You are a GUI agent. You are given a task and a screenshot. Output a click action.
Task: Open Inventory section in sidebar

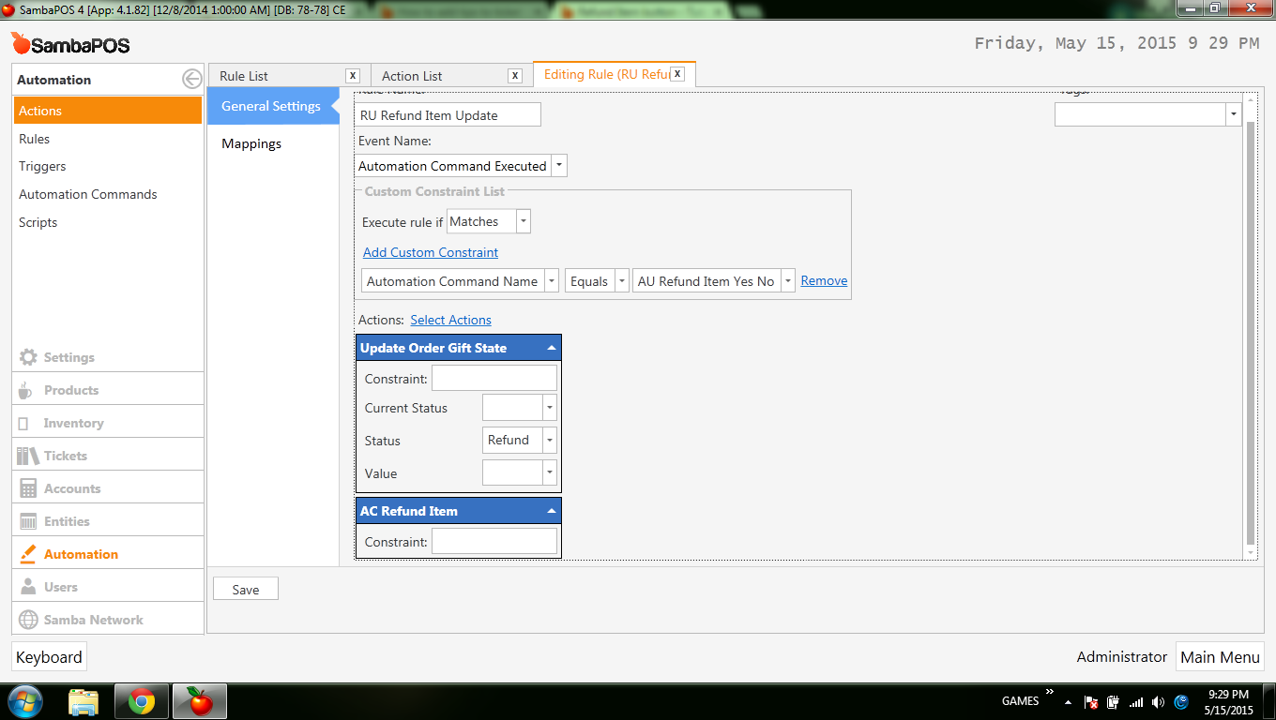pyautogui.click(x=73, y=423)
